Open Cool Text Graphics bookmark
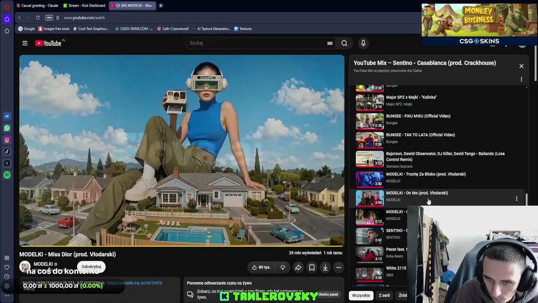538x303 pixels. click(90, 29)
